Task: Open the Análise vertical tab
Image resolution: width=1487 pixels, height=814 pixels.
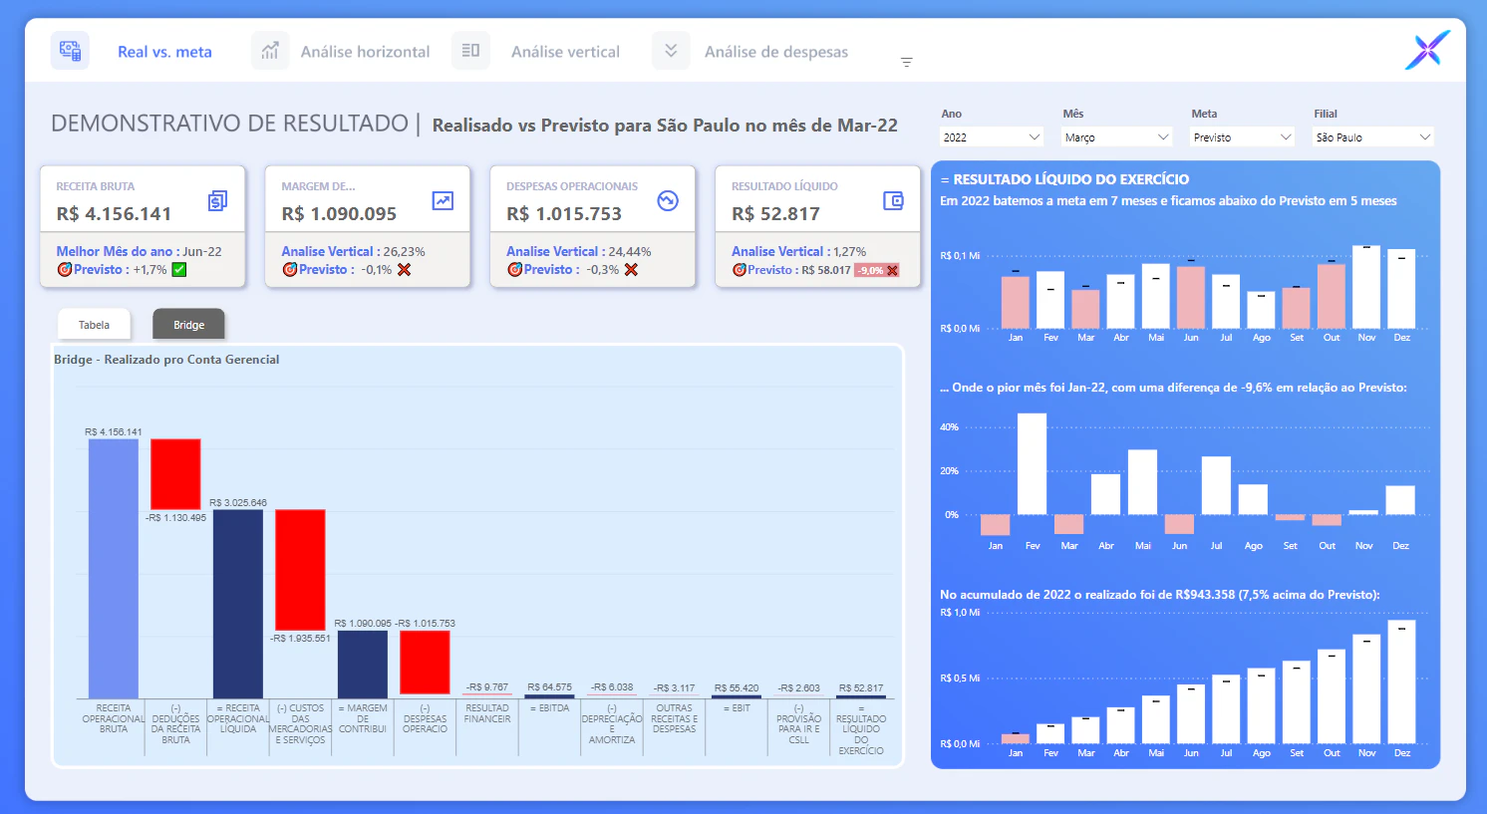Action: (565, 52)
